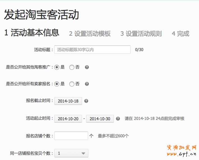Open 报名截止时间 date picker 2014-10-18

click(x=68, y=101)
